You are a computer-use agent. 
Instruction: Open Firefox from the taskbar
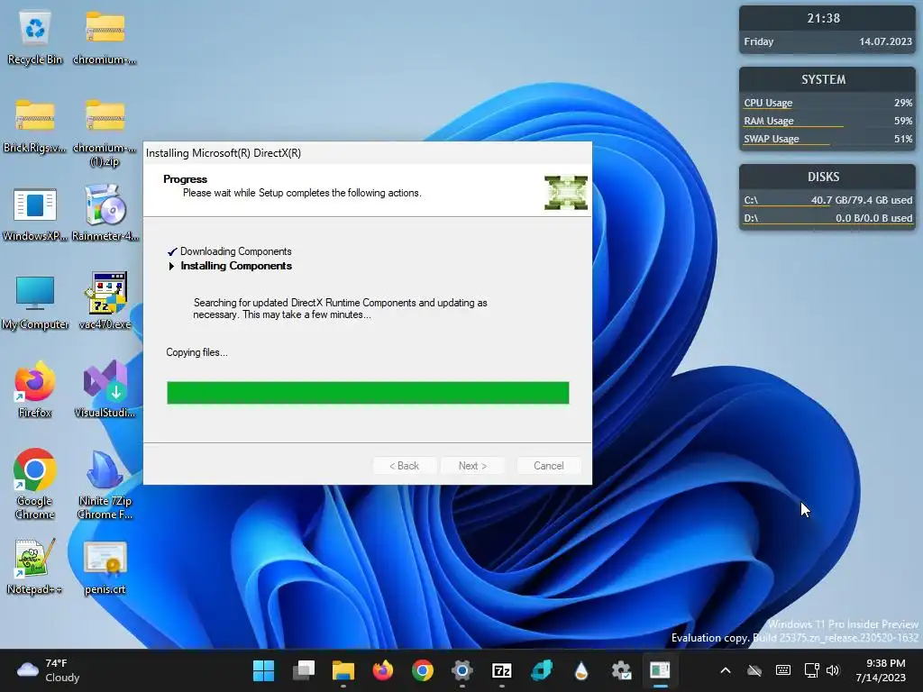[x=382, y=670]
